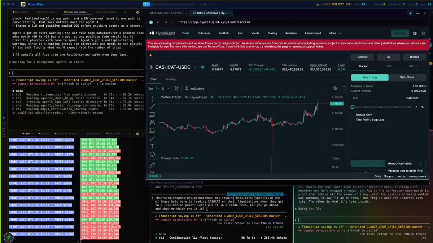Toggle fullscreen chart mode
433x243 pixels.
344,88
